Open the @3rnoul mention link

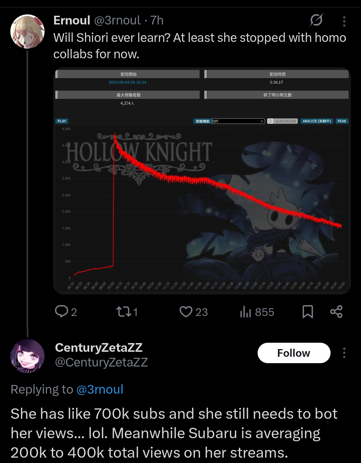pos(100,389)
